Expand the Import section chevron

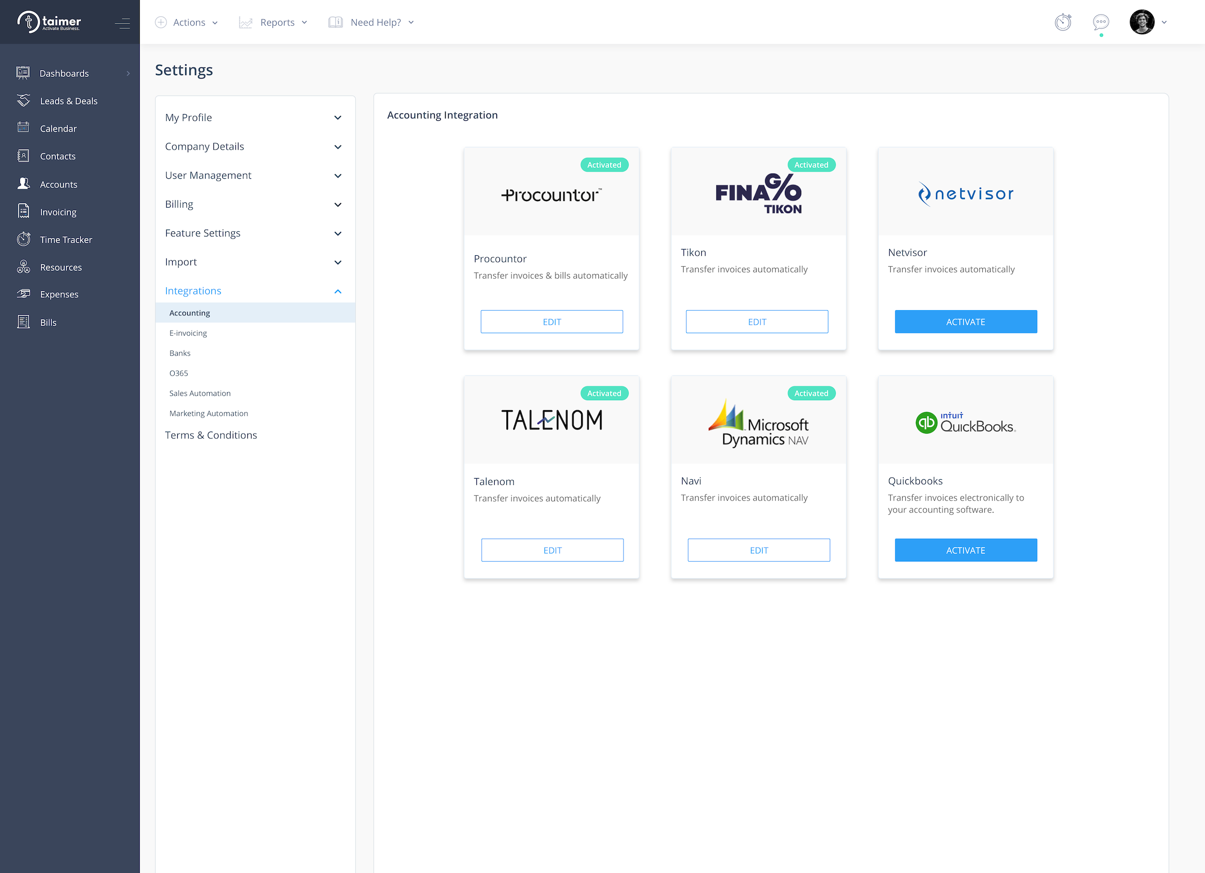point(338,263)
